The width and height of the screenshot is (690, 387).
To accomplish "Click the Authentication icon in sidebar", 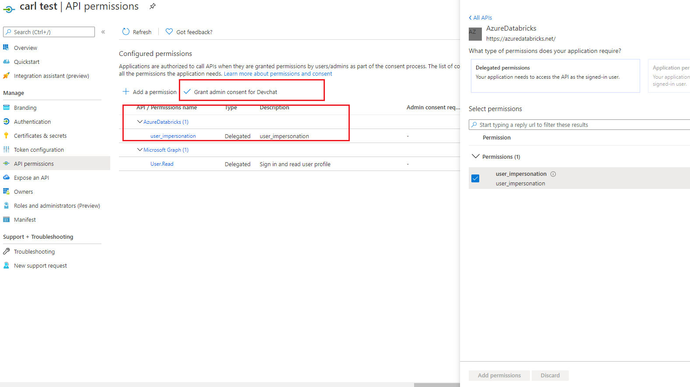I will point(6,122).
